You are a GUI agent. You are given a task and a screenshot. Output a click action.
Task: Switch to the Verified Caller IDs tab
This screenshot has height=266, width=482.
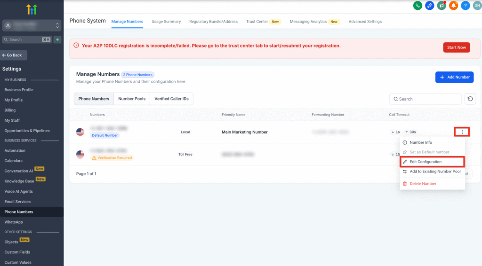click(x=171, y=99)
